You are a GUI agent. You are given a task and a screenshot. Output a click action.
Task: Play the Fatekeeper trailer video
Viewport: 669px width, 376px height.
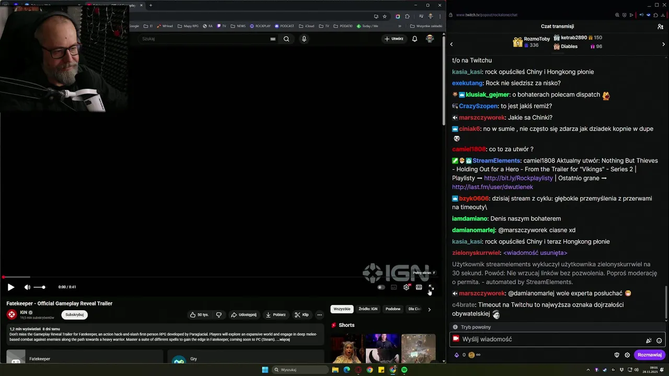(x=10, y=287)
